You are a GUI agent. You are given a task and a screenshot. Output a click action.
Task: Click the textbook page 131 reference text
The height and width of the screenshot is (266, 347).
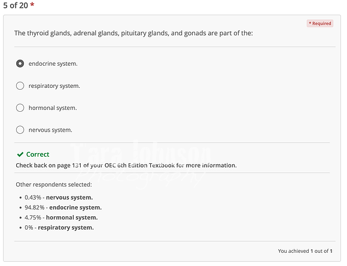tap(126, 166)
